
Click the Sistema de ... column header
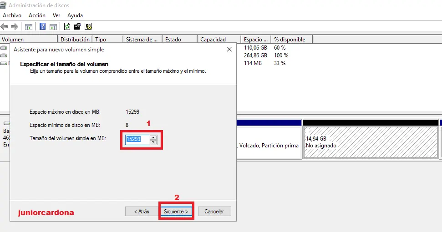point(142,40)
